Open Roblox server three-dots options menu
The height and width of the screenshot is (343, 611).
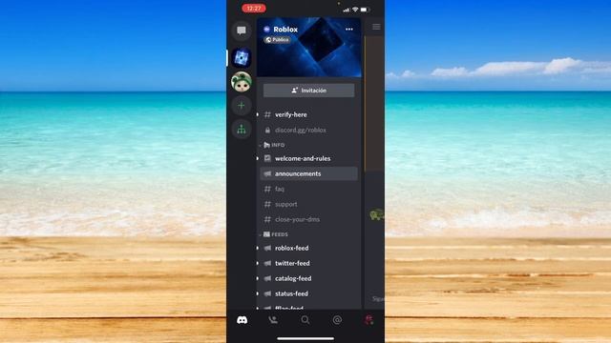click(349, 30)
